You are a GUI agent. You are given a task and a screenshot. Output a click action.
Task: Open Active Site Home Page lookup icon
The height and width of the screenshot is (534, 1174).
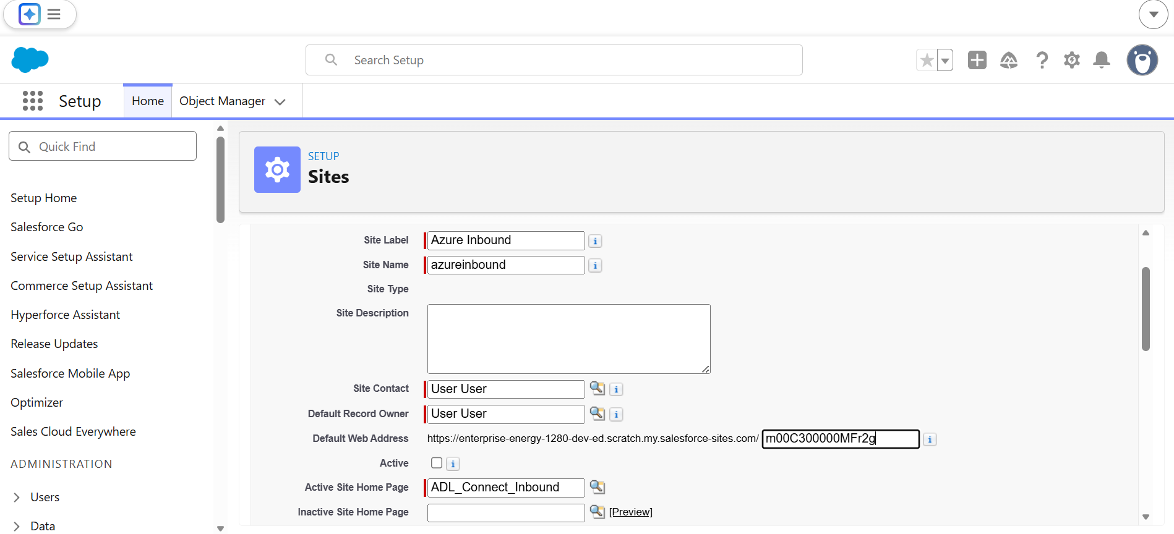[x=597, y=487]
